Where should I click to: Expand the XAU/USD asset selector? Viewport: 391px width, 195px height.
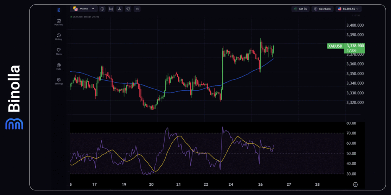click(x=84, y=9)
